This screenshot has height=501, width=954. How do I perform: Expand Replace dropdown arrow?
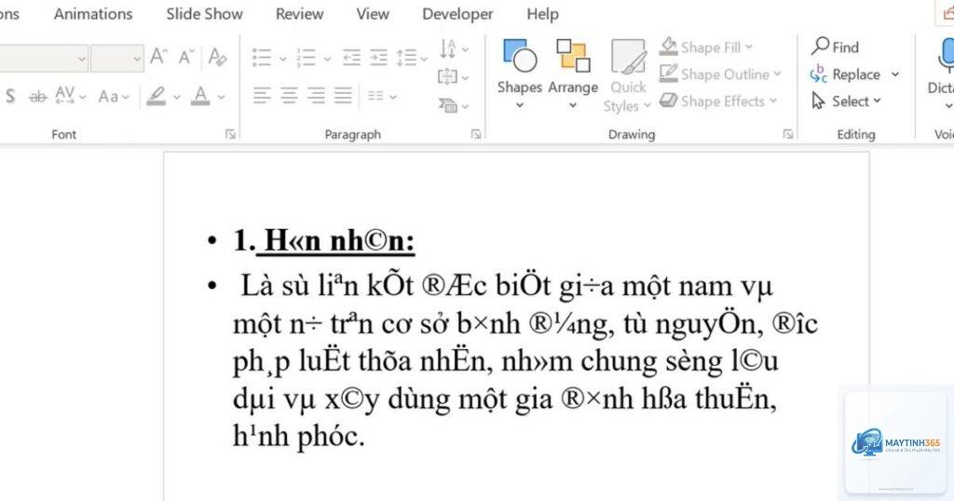[x=895, y=74]
